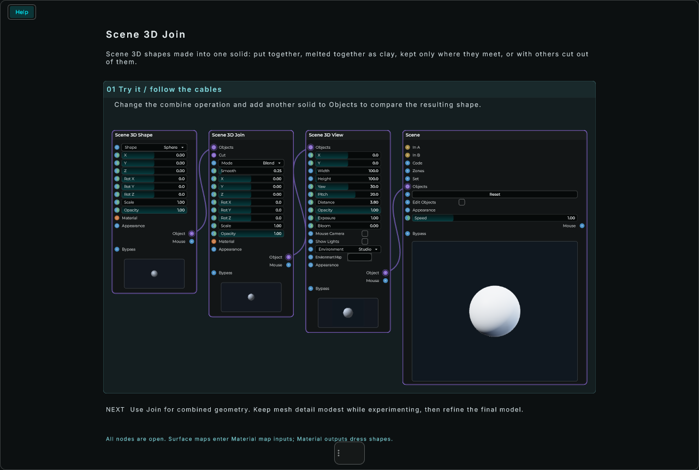
Task: Click the Help button
Action: (22, 12)
